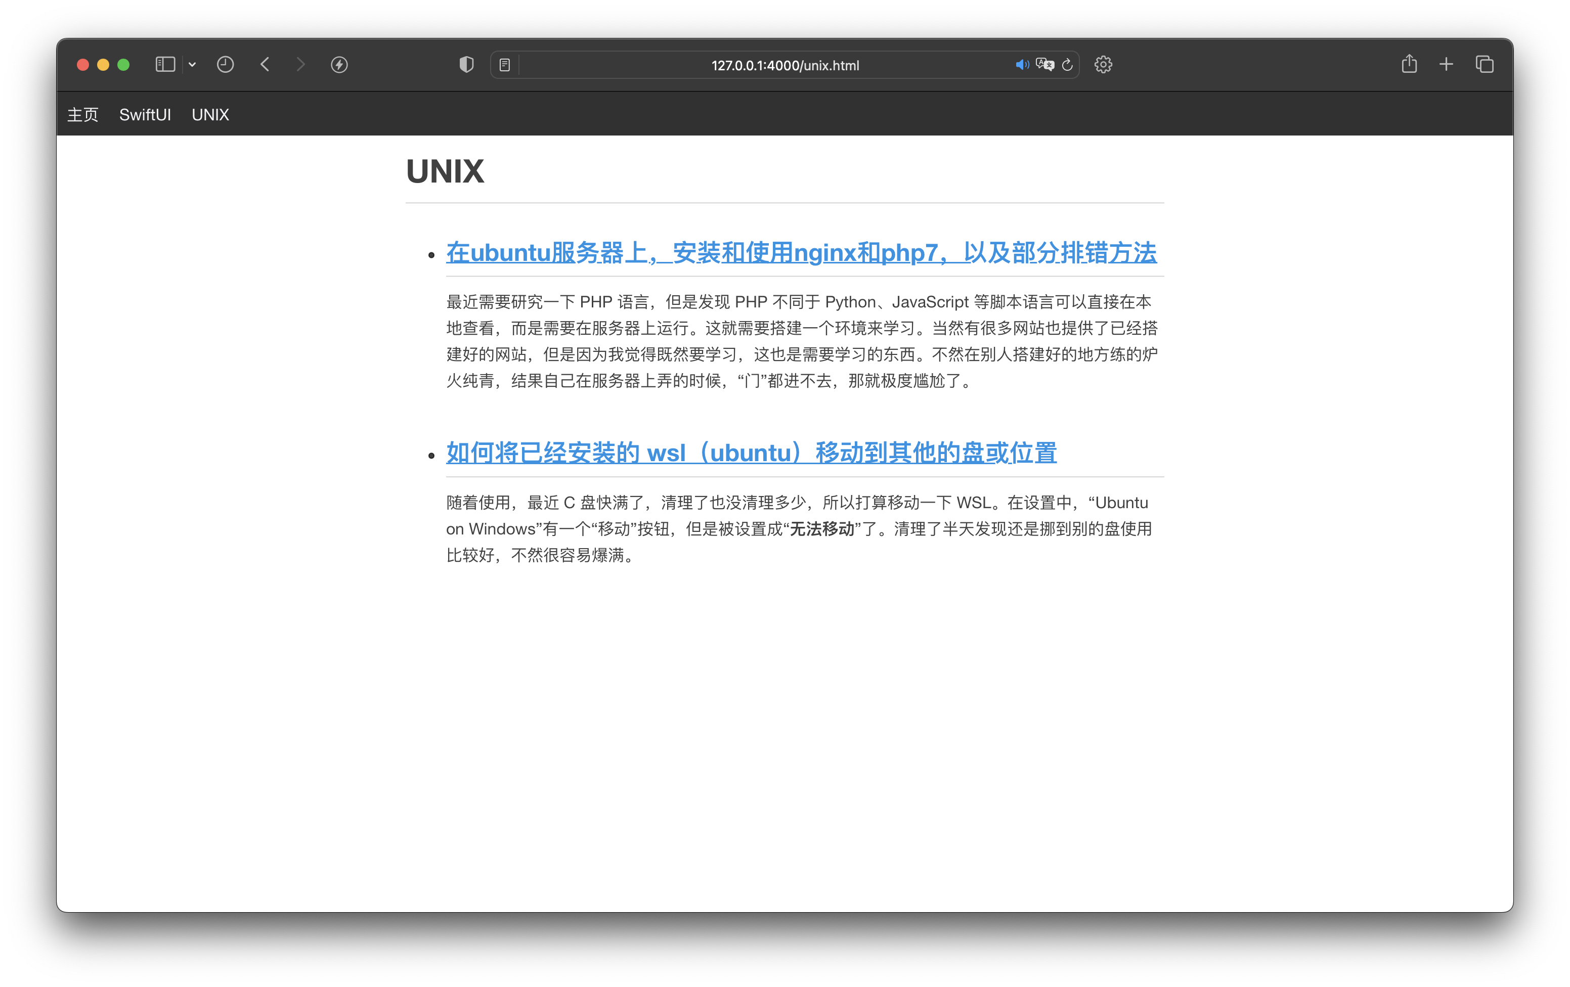The image size is (1570, 987).
Task: Focus the address bar showing 127.0.0.1:4000/unix.html
Action: (x=785, y=65)
